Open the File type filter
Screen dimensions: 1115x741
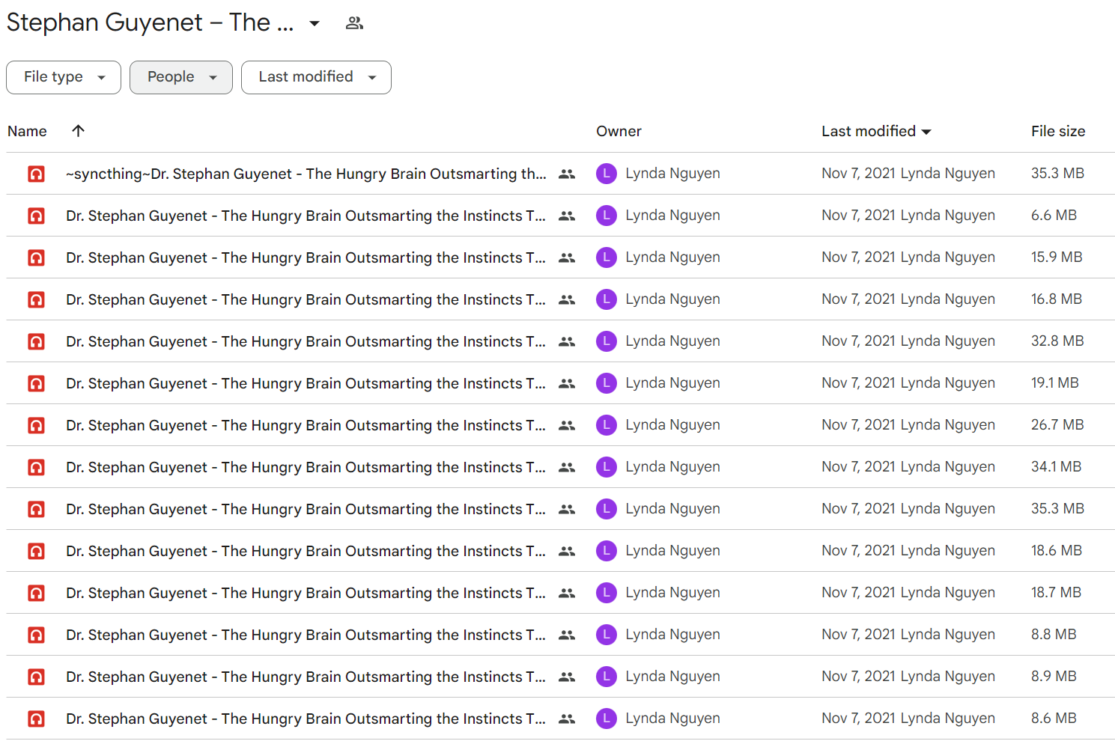pos(64,77)
